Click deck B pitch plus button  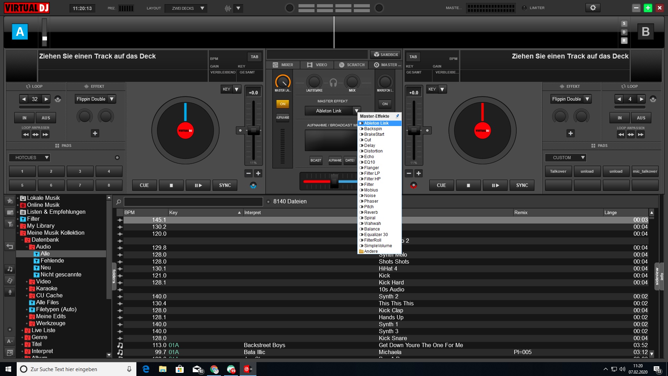point(419,173)
